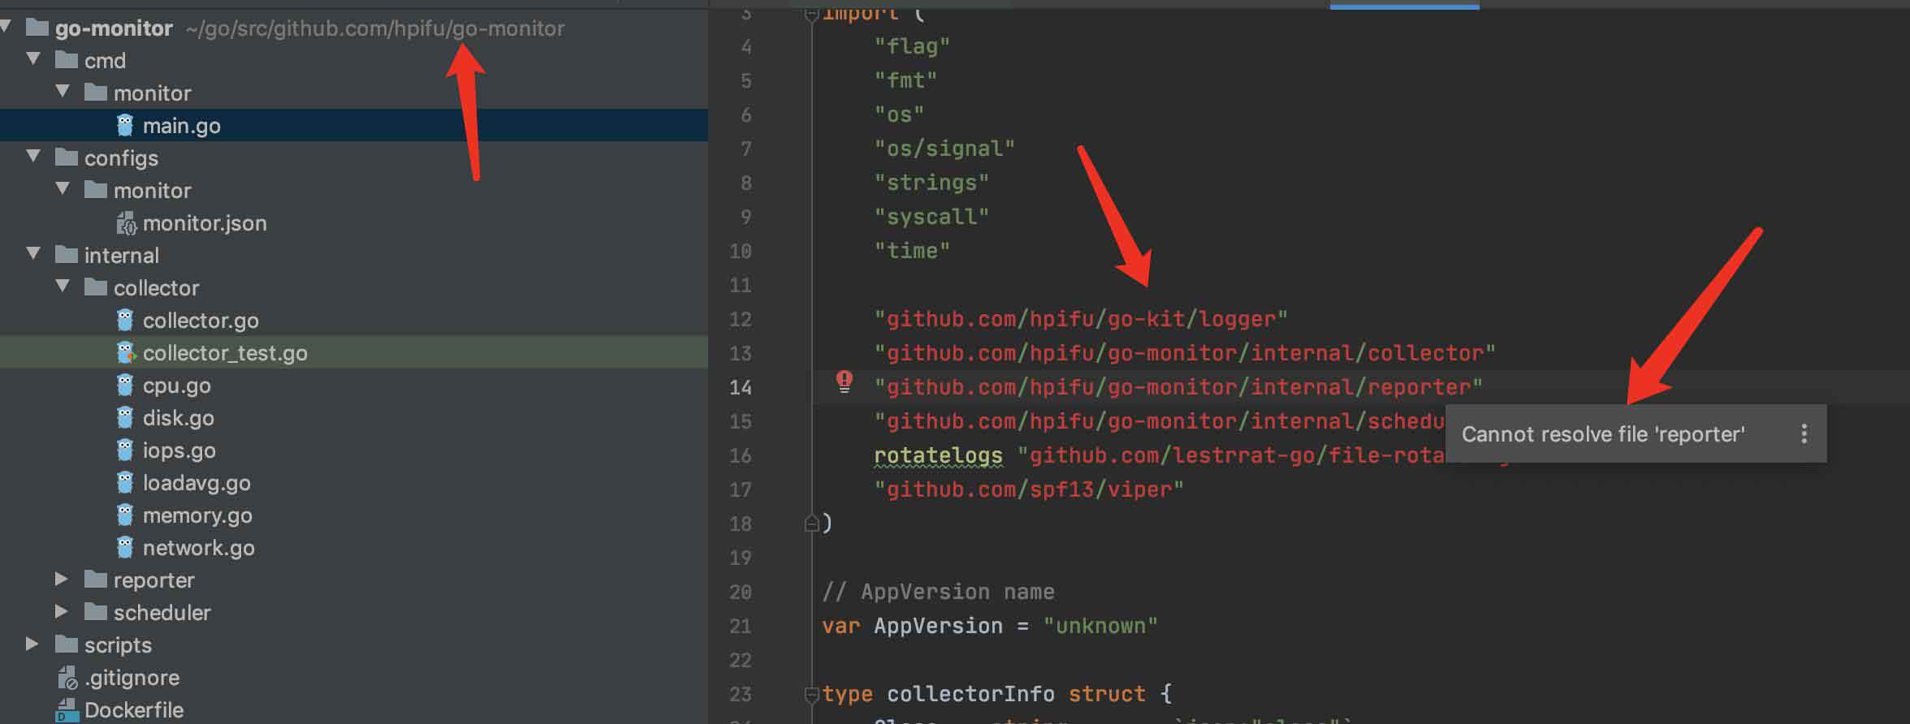Open the three-dot menu in the error tooltip

pyautogui.click(x=1804, y=434)
